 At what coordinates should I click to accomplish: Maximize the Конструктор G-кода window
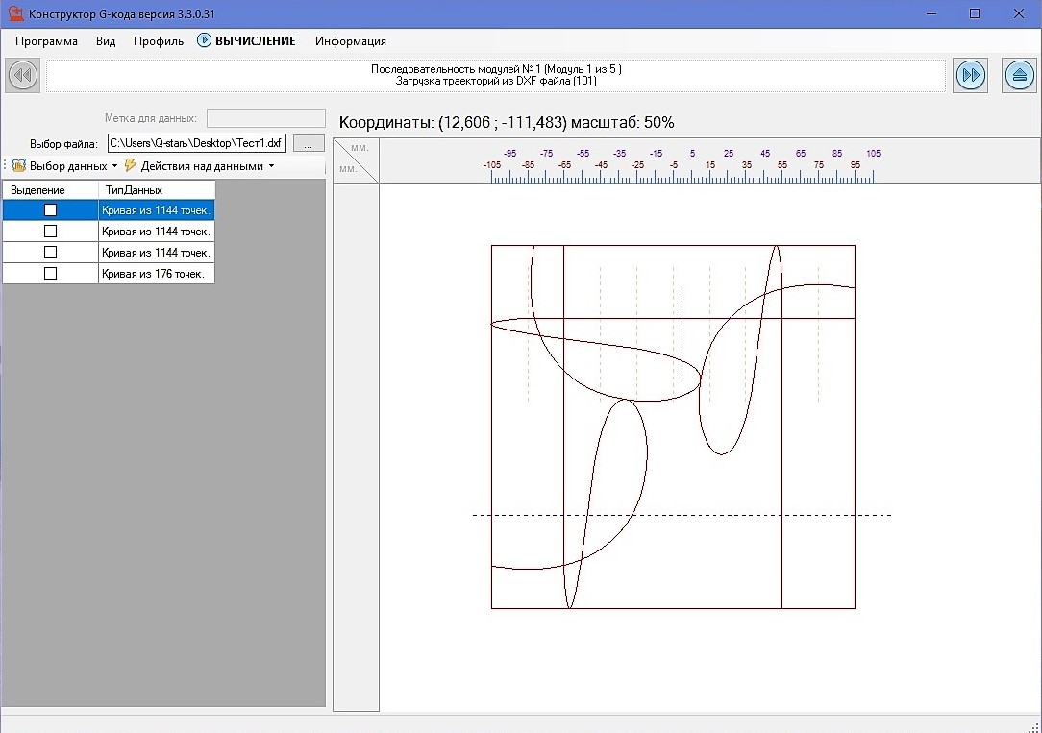click(975, 13)
